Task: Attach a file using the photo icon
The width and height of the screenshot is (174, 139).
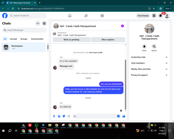Action: tap(59, 116)
